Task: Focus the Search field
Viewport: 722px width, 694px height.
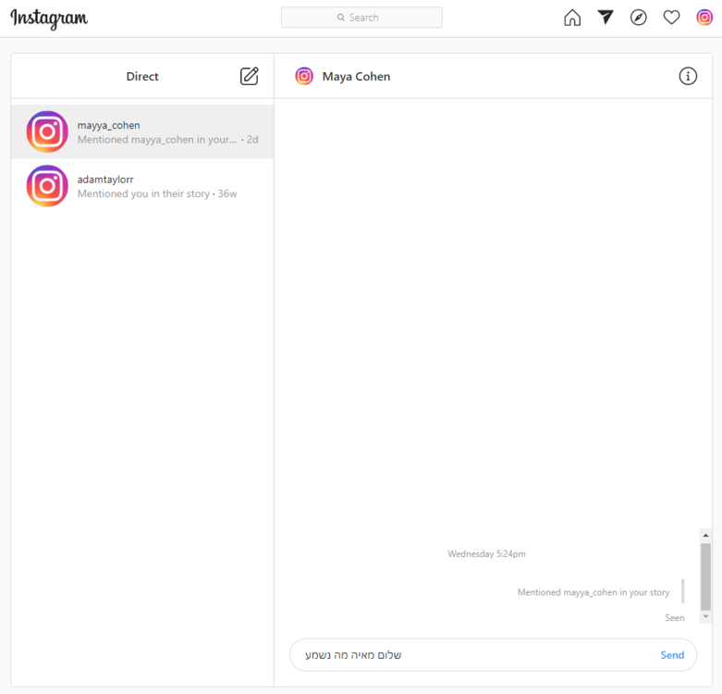Action: point(361,18)
